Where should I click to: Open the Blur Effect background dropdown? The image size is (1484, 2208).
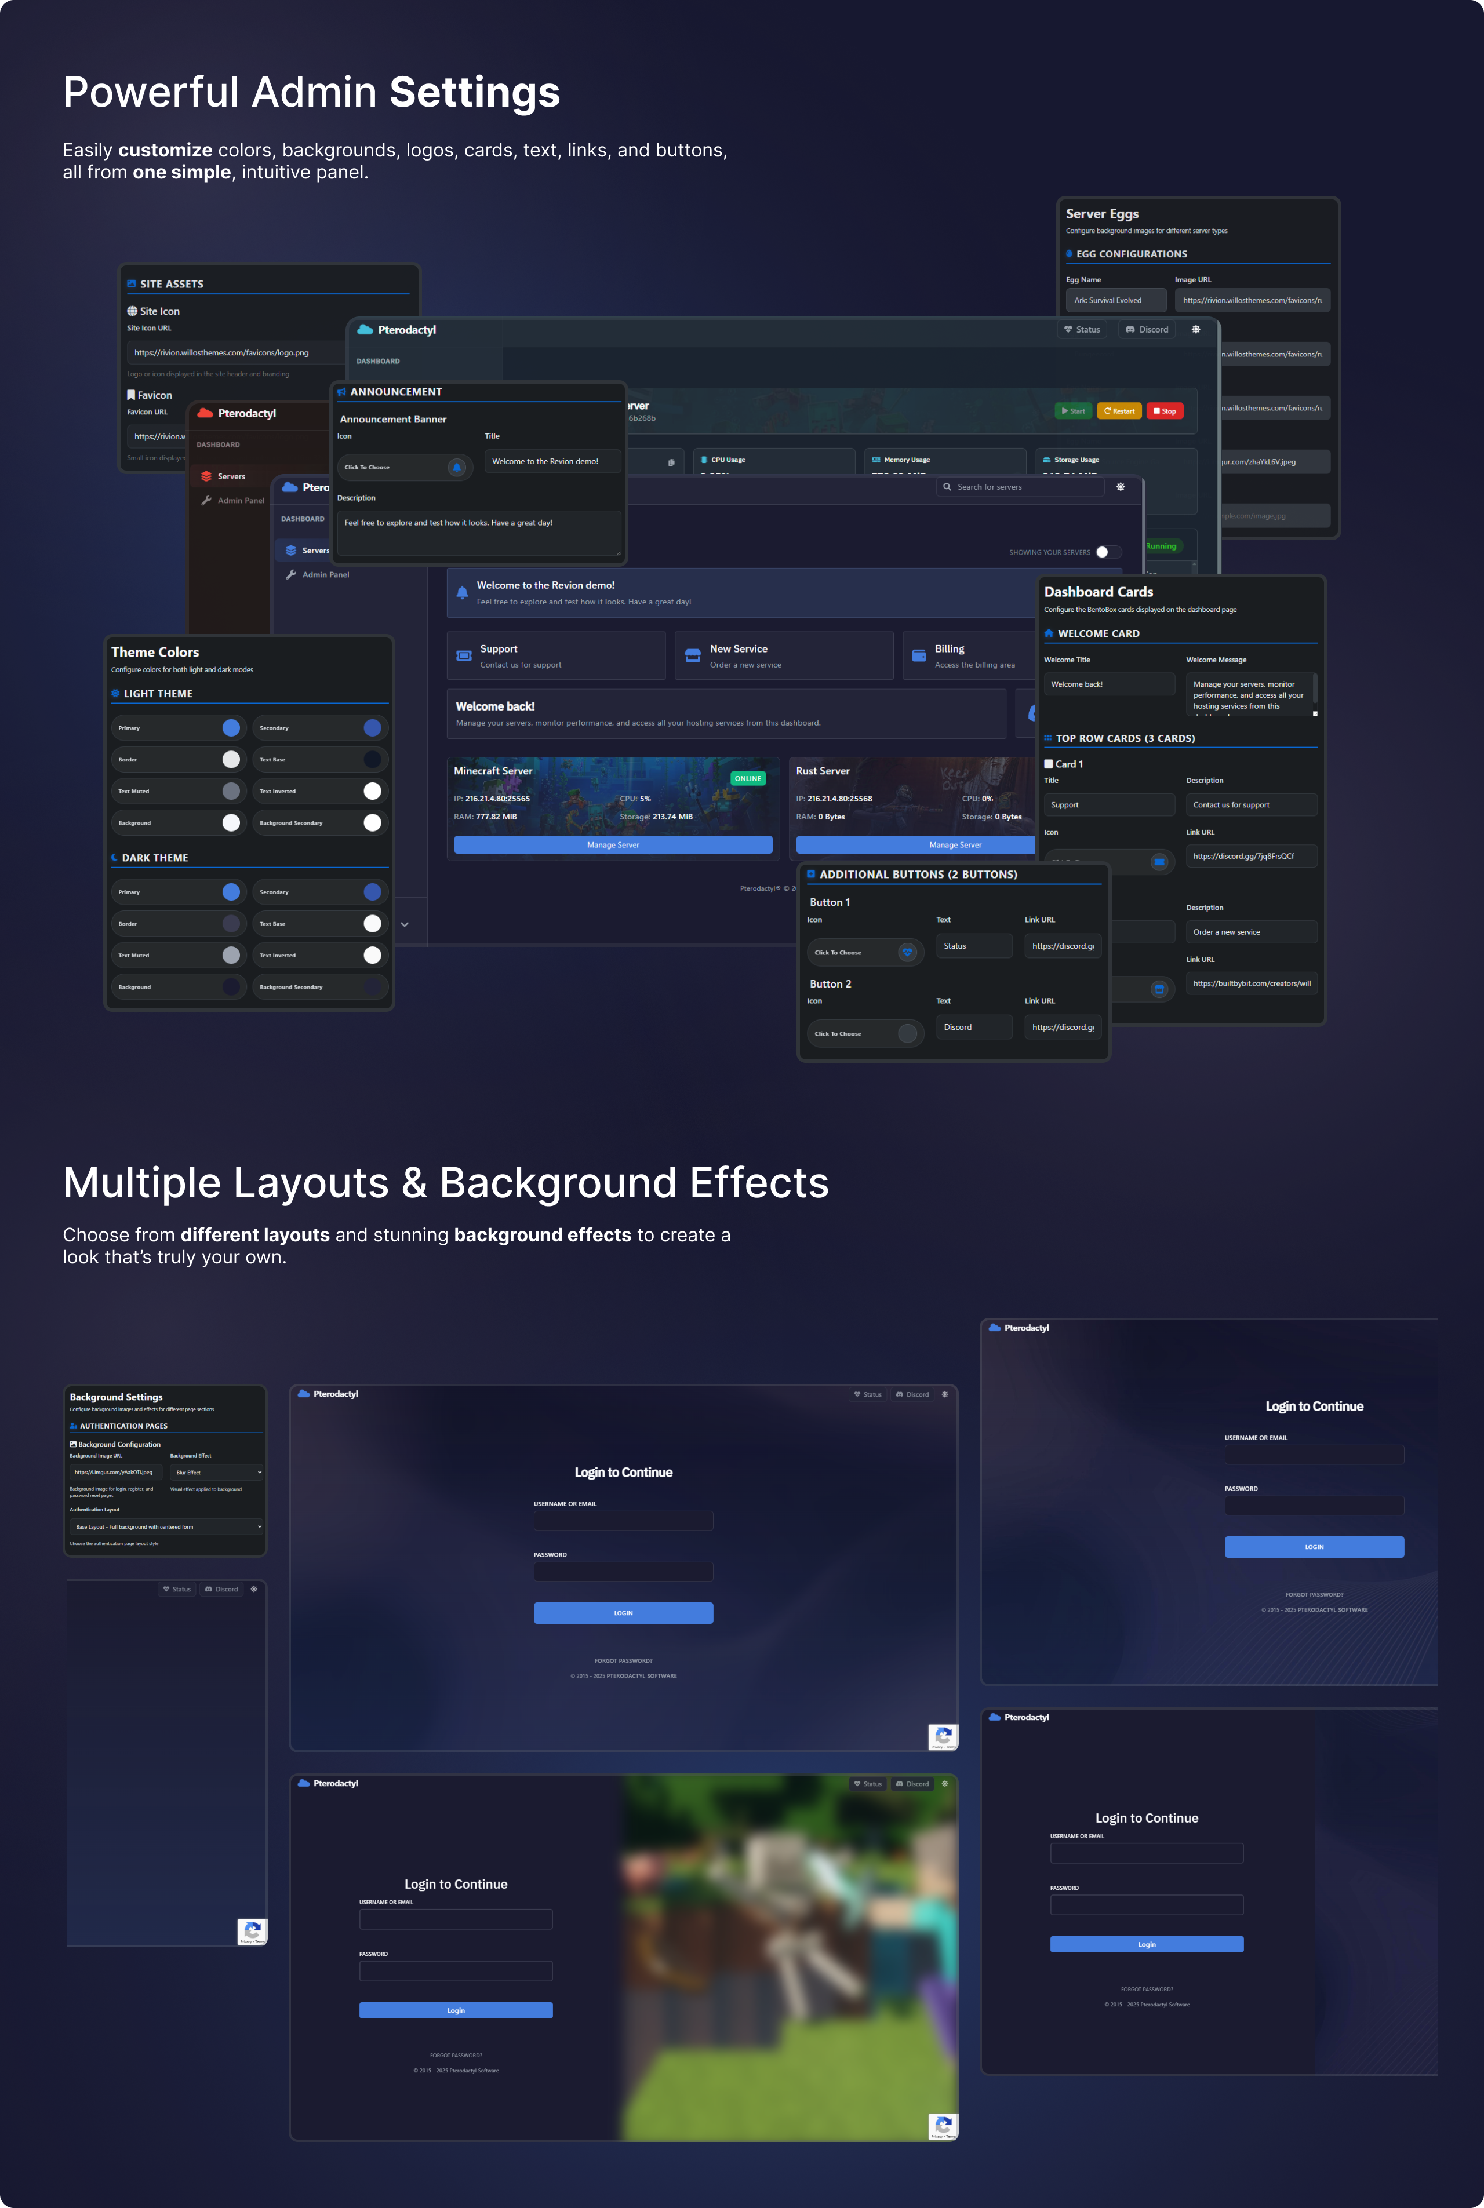pyautogui.click(x=216, y=1472)
